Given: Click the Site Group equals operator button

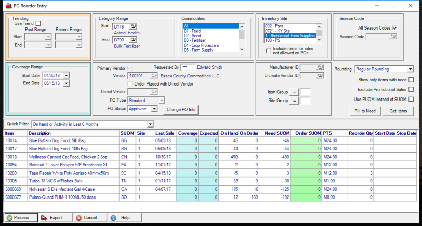Looking at the screenshot, I should pos(294,101).
